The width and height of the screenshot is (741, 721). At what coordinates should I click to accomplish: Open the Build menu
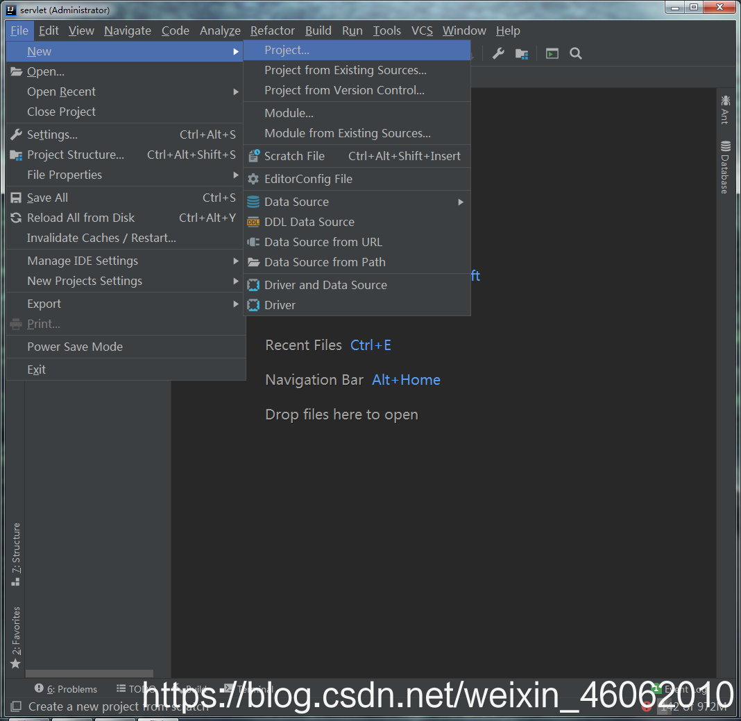coord(318,31)
